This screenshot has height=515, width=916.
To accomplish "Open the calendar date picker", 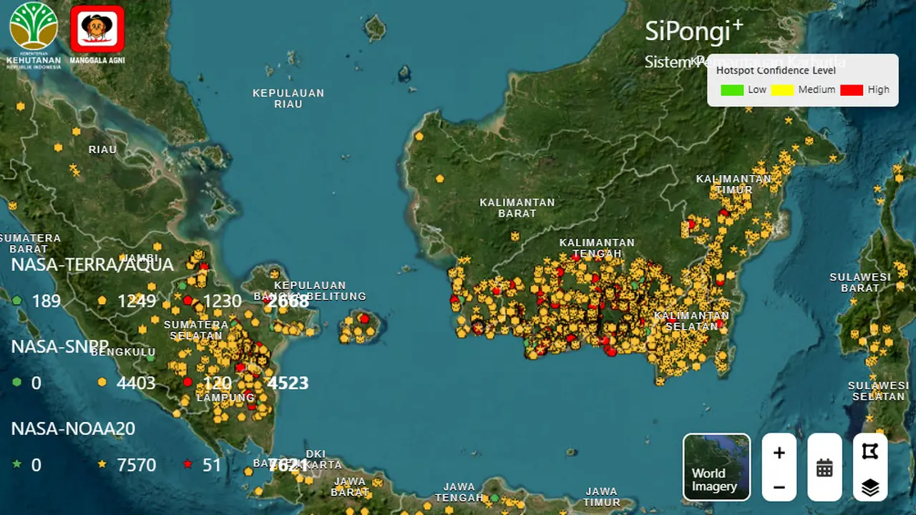I will (824, 469).
